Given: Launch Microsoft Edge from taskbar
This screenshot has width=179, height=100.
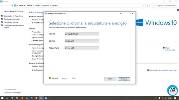Looking at the screenshot, I should (32, 98).
